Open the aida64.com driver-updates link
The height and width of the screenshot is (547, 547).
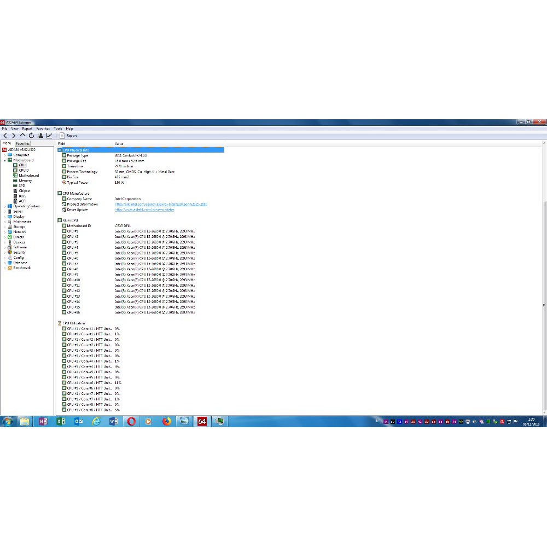[144, 210]
